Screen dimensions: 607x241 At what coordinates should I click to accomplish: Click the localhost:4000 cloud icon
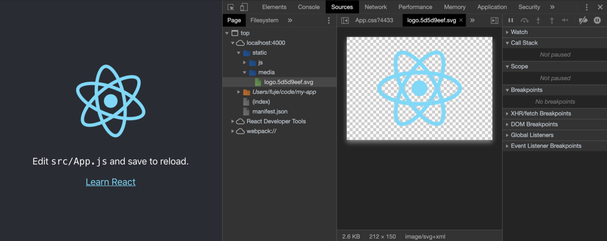click(x=240, y=43)
